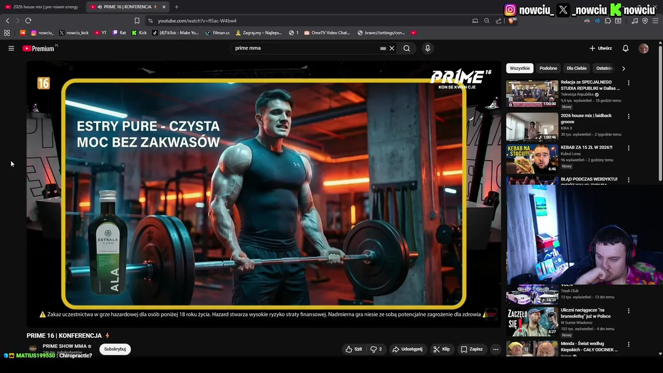Open 2026 house mix laidback groove thumbnail
663x373 pixels.
pos(532,126)
